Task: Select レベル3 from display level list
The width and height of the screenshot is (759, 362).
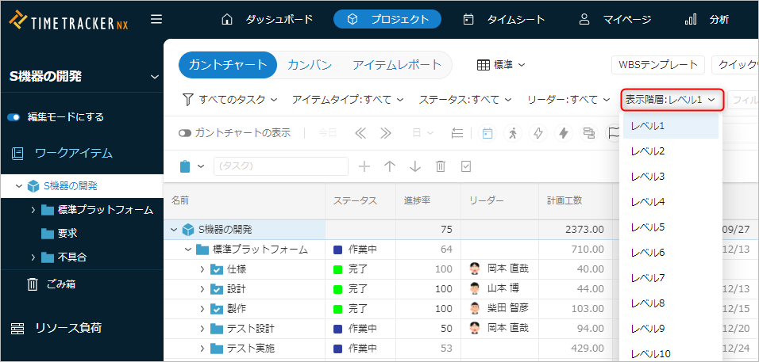Action: coord(648,176)
